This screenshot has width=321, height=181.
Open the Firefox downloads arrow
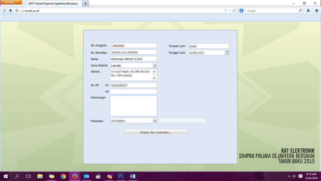point(308,10)
